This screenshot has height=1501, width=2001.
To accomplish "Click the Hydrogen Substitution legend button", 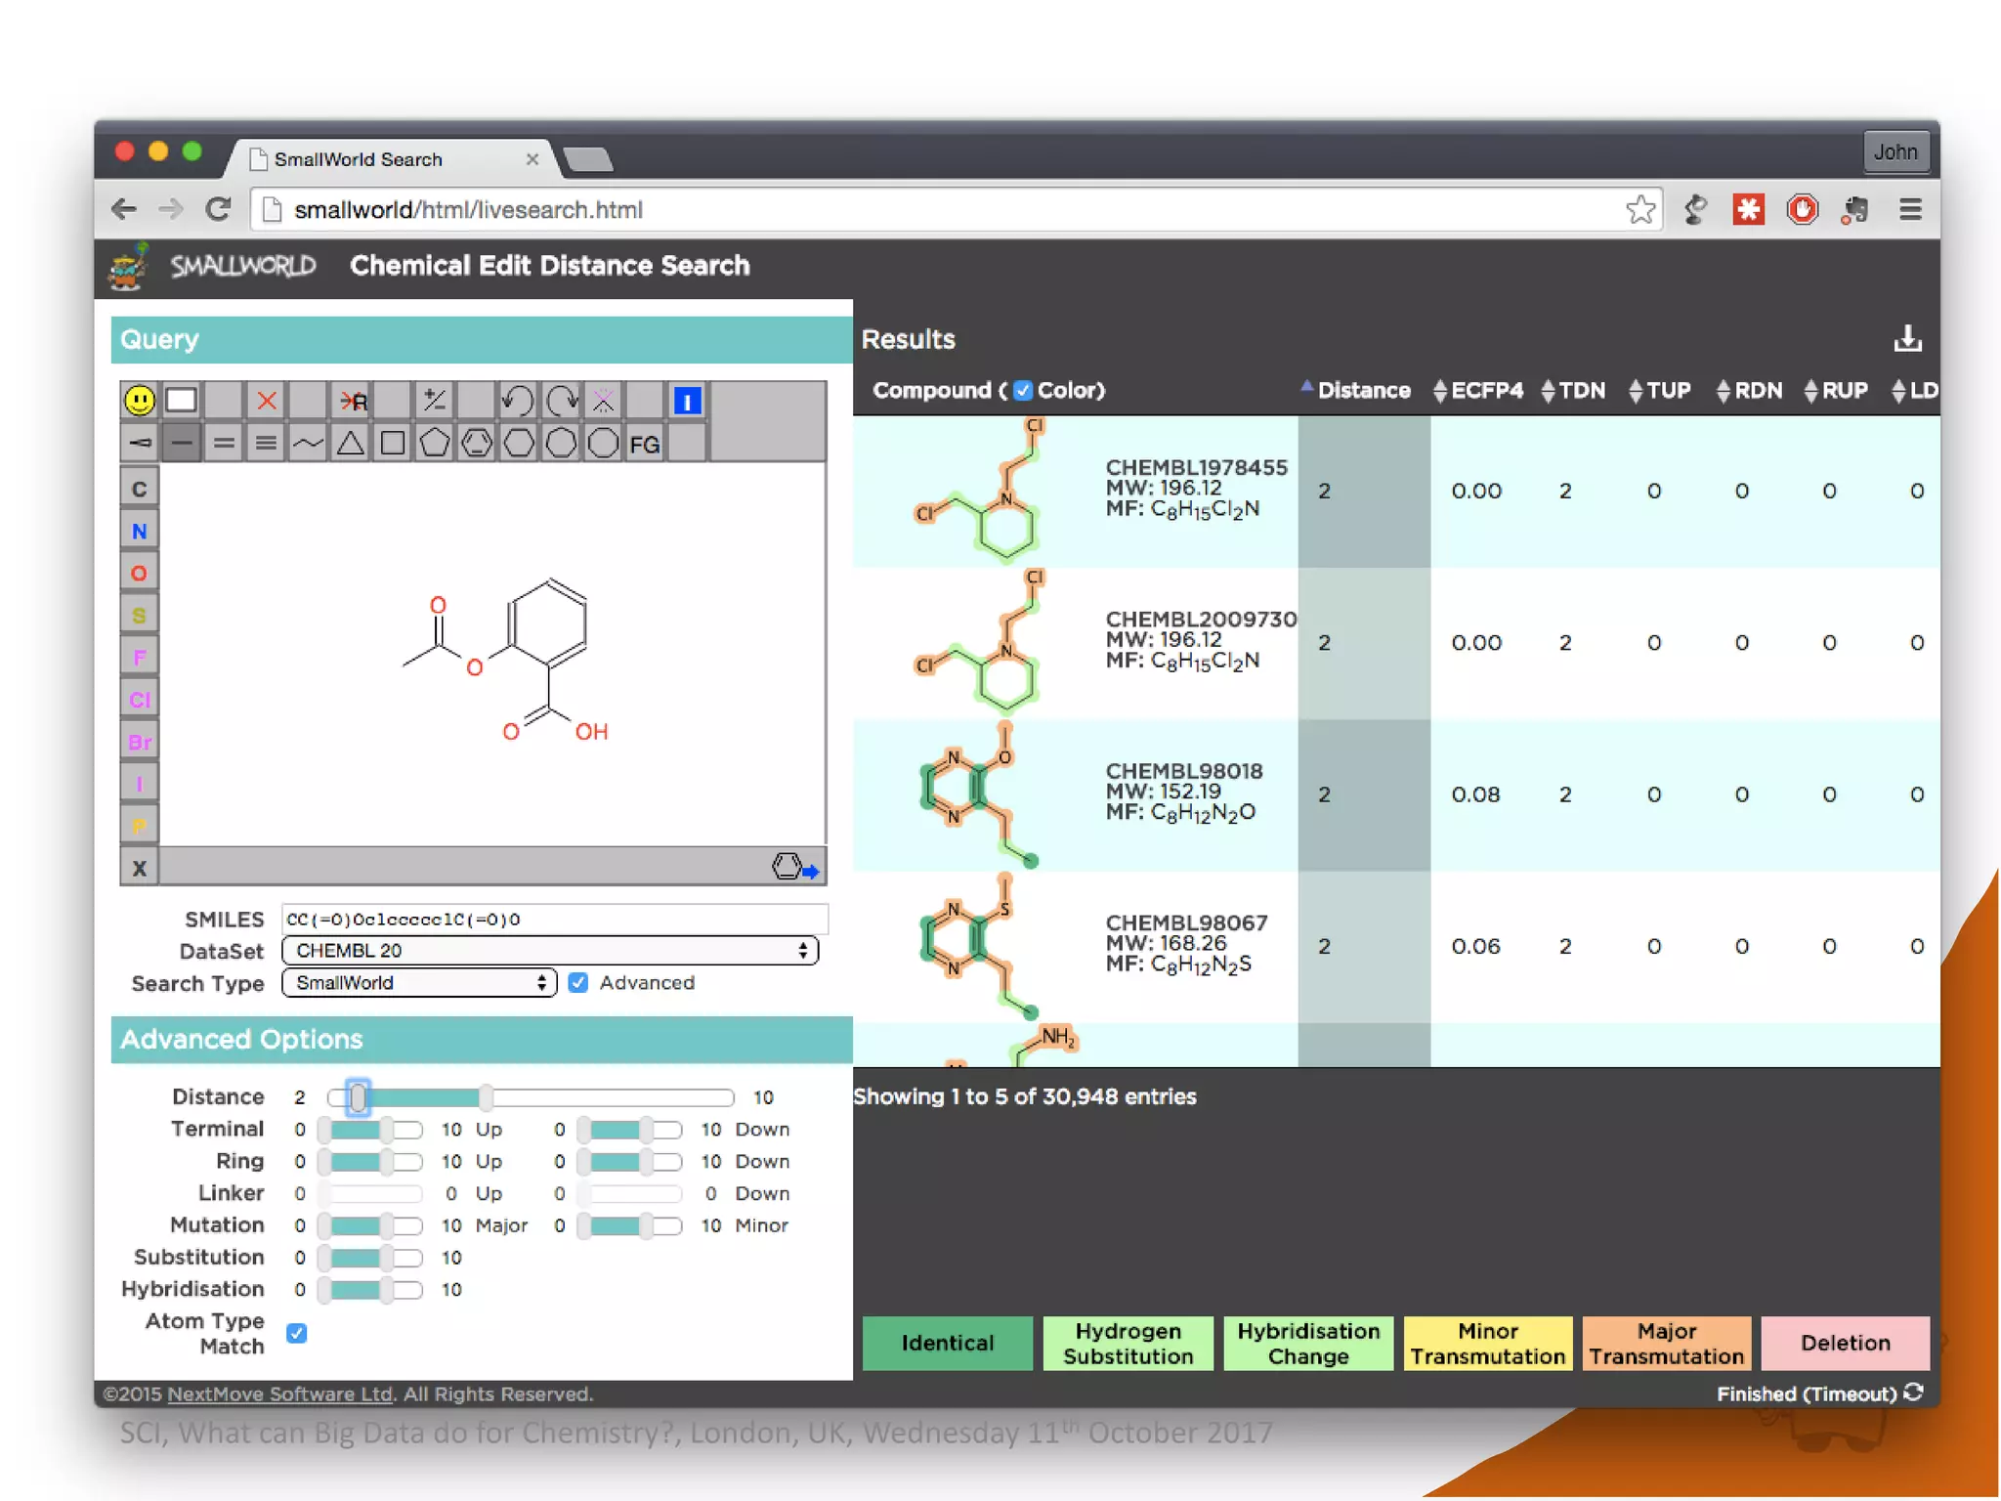I will click(x=1128, y=1343).
